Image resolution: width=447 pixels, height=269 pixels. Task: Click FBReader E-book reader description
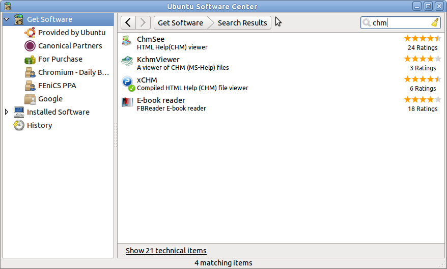point(172,109)
